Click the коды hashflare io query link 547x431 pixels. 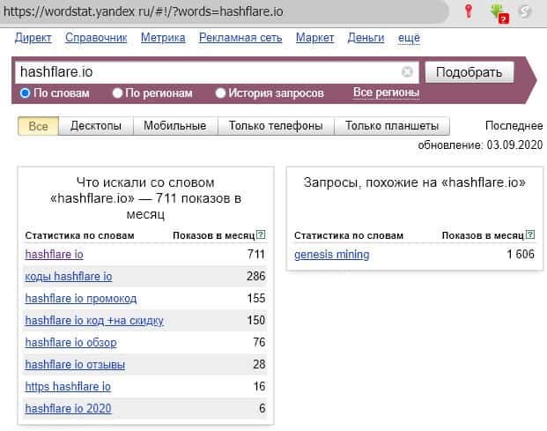(69, 277)
